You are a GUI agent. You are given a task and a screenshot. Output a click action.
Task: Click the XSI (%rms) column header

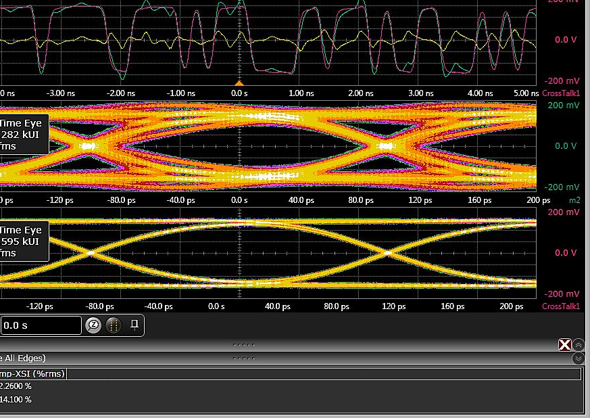point(31,374)
